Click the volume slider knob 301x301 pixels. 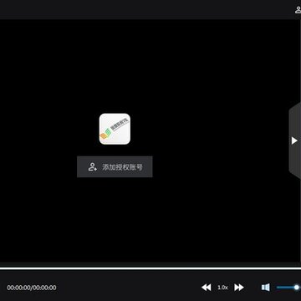click(x=297, y=288)
